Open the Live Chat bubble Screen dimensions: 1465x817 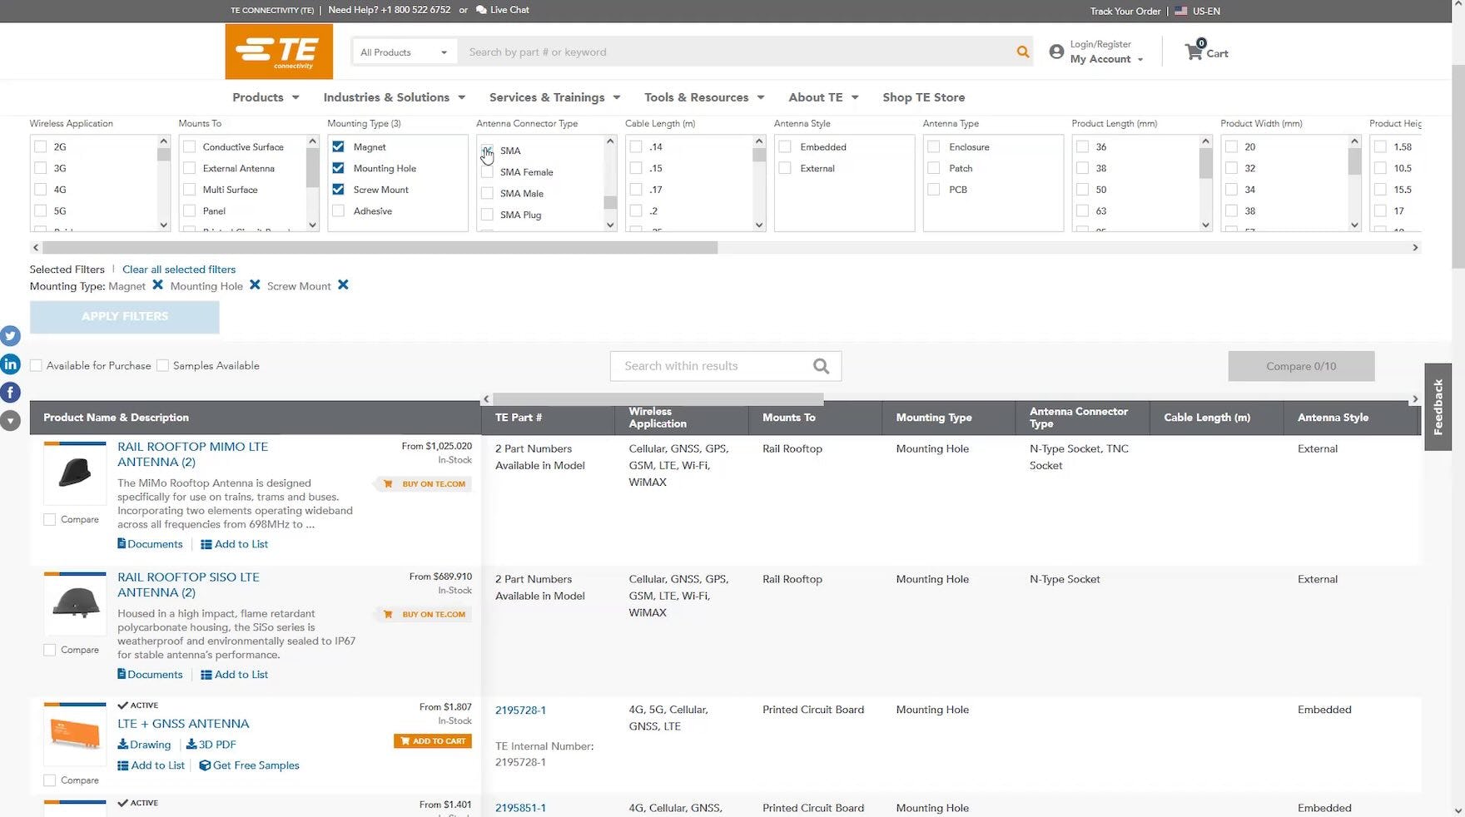481,10
